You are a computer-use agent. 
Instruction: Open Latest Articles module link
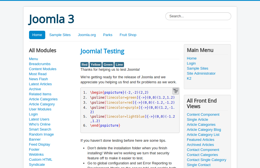[40, 84]
